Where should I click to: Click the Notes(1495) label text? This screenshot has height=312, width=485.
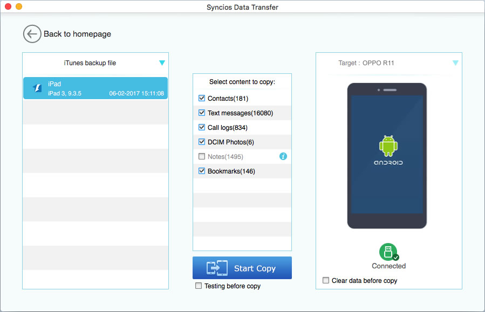[226, 157]
